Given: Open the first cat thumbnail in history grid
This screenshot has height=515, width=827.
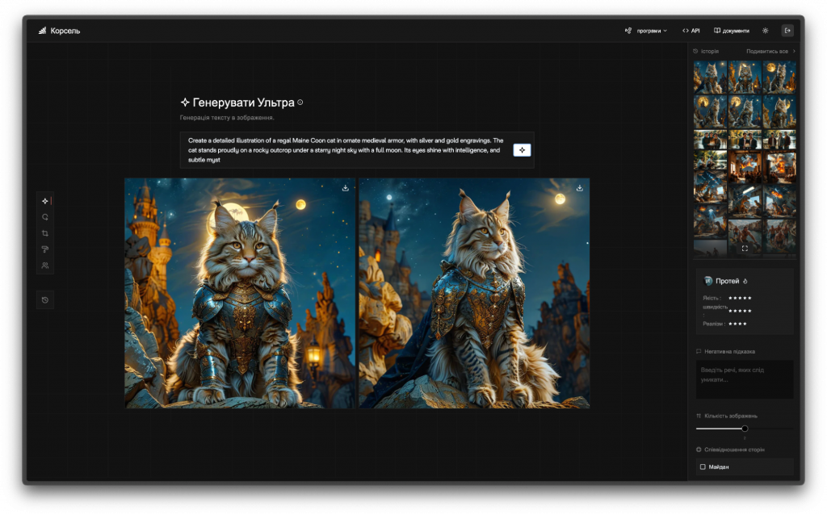Looking at the screenshot, I should pos(711,77).
